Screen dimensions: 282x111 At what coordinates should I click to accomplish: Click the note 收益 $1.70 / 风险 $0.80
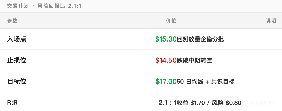coord(209,103)
